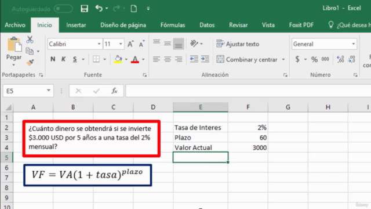
Task: Click the align left icon
Action: click(x=157, y=59)
